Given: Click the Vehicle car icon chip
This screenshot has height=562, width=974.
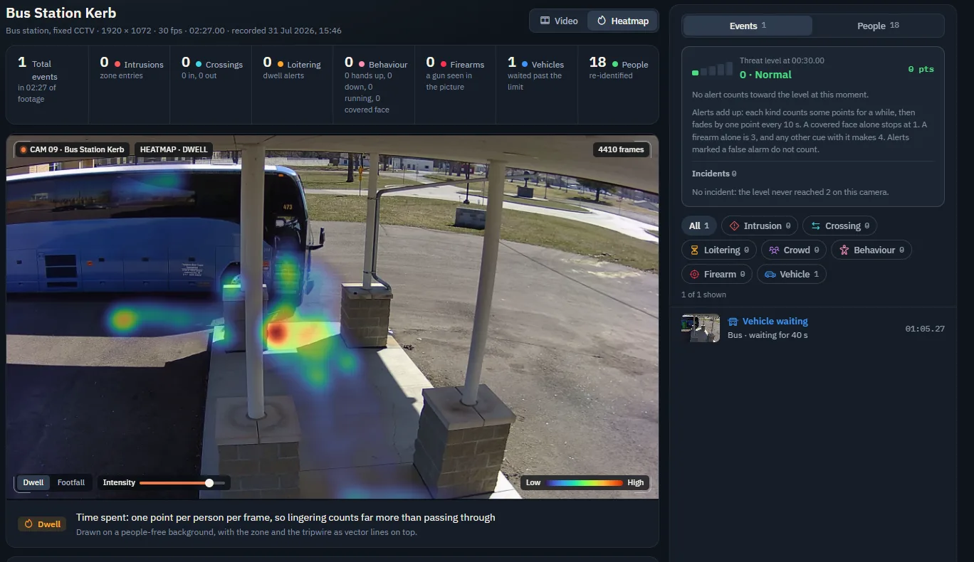Looking at the screenshot, I should [x=770, y=274].
